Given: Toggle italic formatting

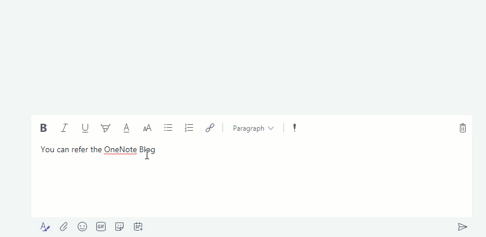Looking at the screenshot, I should (64, 128).
